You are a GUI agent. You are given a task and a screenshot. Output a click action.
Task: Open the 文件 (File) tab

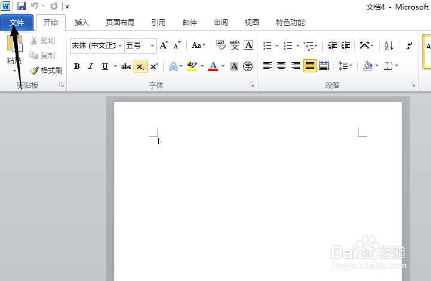click(x=17, y=23)
